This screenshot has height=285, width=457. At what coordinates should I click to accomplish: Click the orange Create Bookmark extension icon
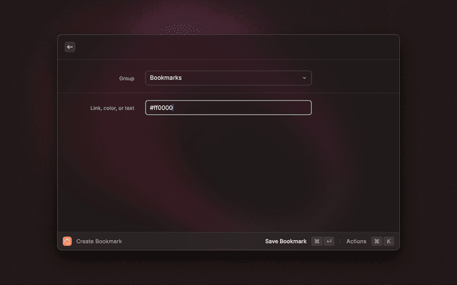(67, 242)
